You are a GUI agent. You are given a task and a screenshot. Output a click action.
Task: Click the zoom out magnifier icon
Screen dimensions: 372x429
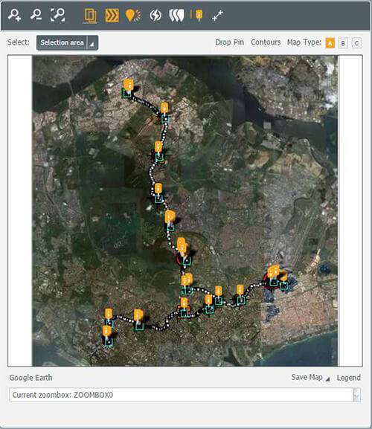36,15
